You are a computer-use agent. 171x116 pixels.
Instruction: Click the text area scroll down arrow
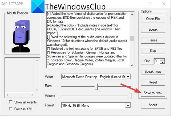pos(132,65)
